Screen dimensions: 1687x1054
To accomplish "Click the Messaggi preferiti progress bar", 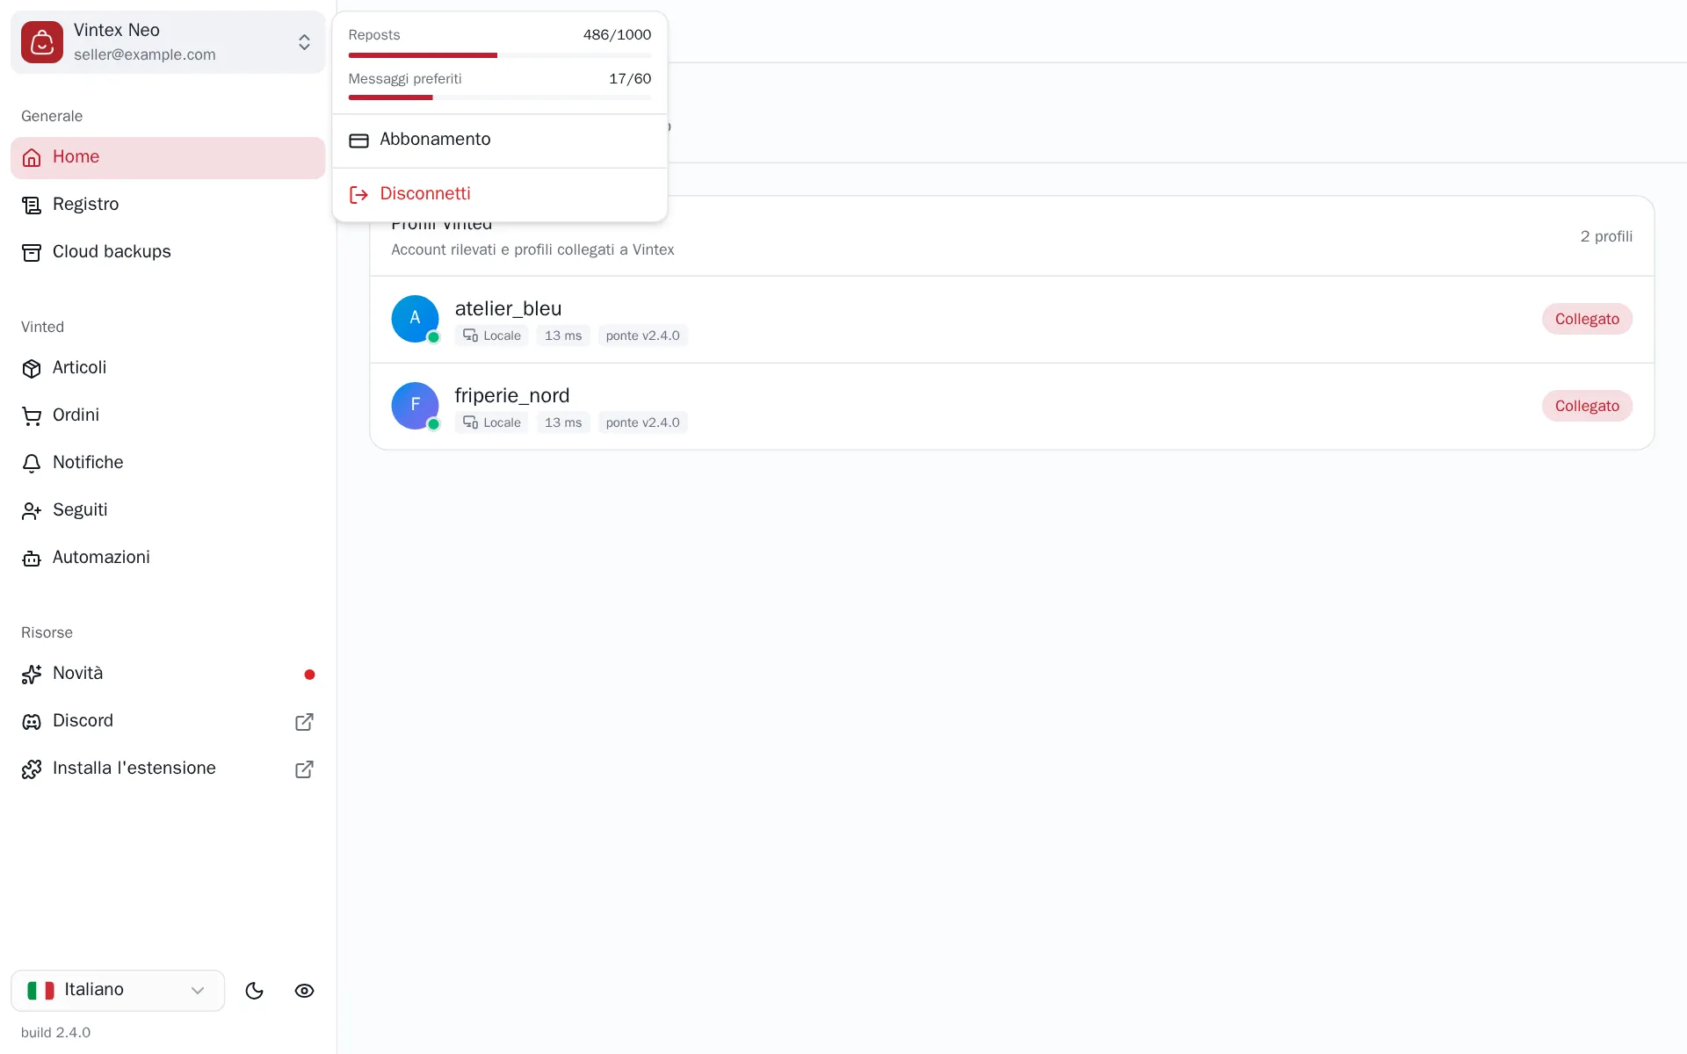I will [x=500, y=97].
